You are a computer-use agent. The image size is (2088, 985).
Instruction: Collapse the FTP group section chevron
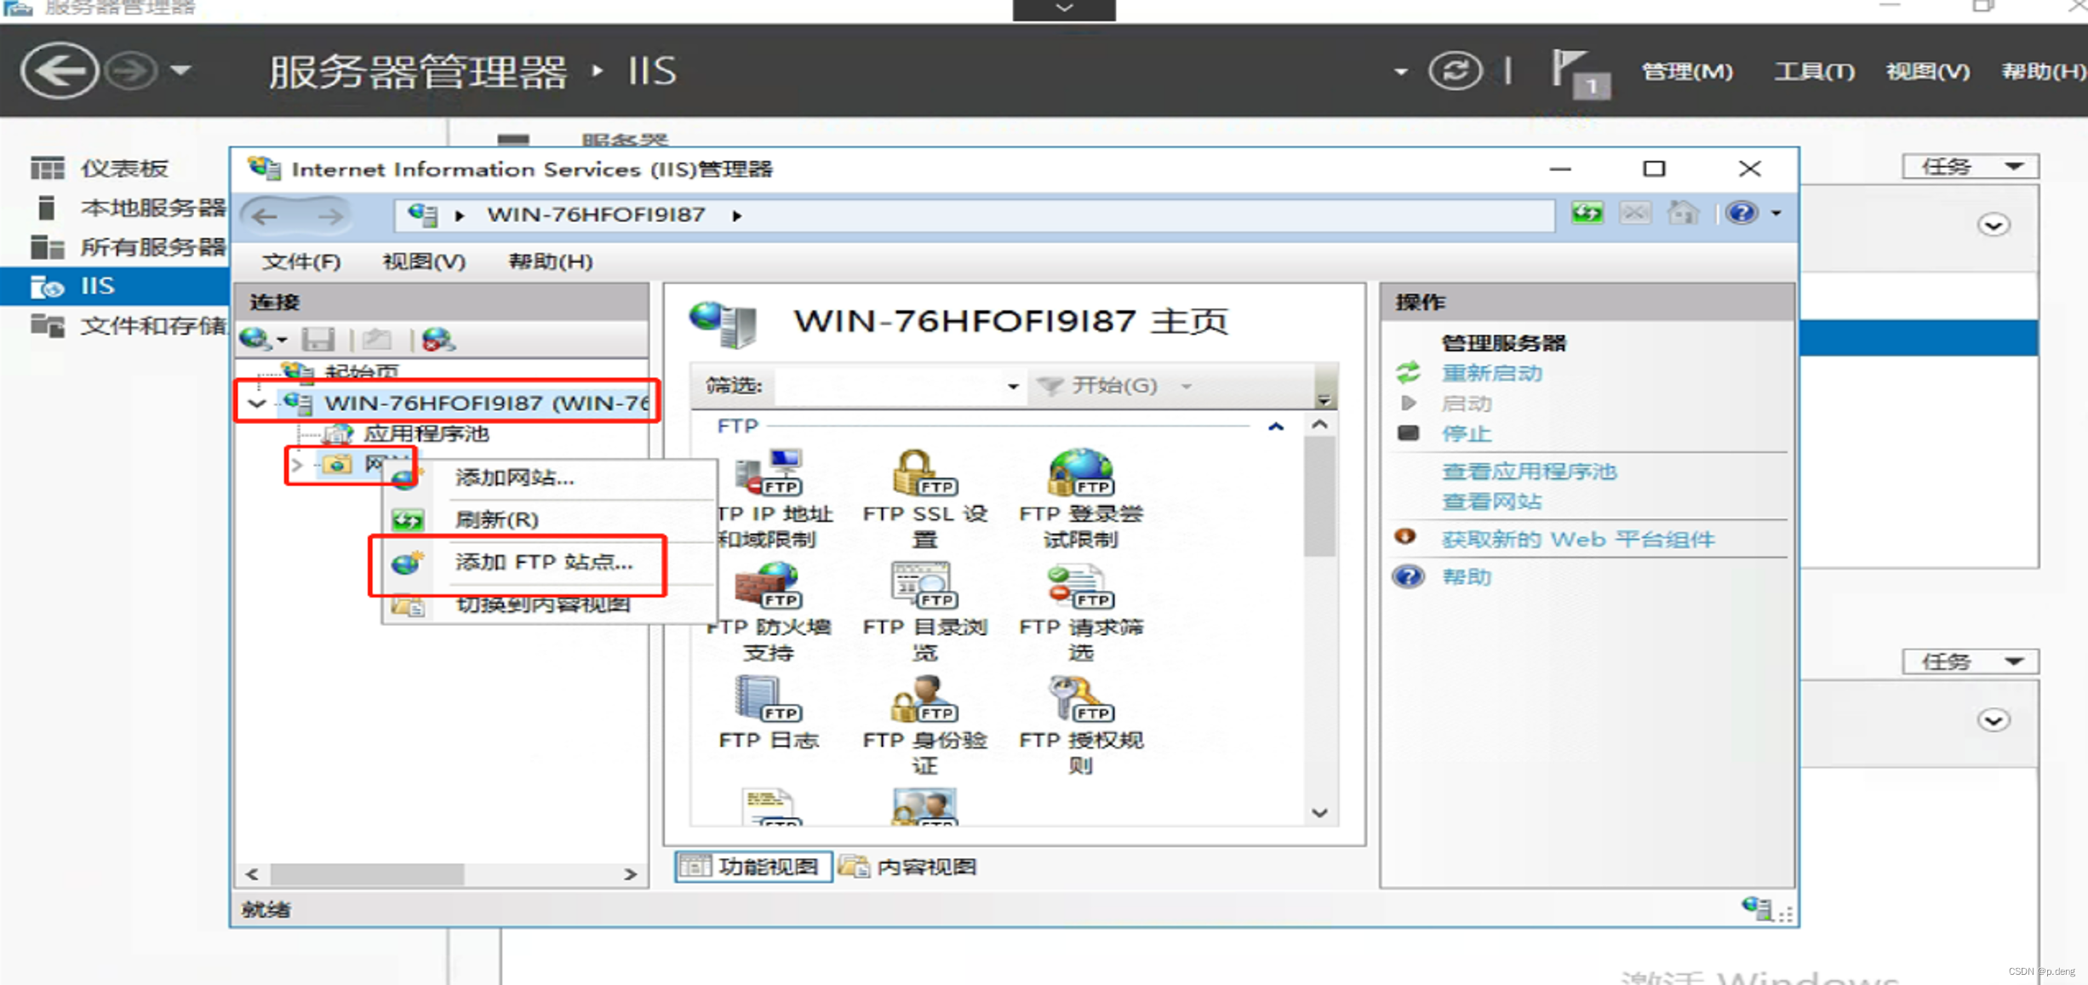click(x=1275, y=427)
